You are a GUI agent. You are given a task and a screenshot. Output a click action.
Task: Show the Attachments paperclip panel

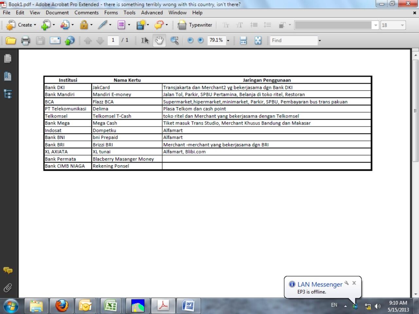click(x=8, y=288)
